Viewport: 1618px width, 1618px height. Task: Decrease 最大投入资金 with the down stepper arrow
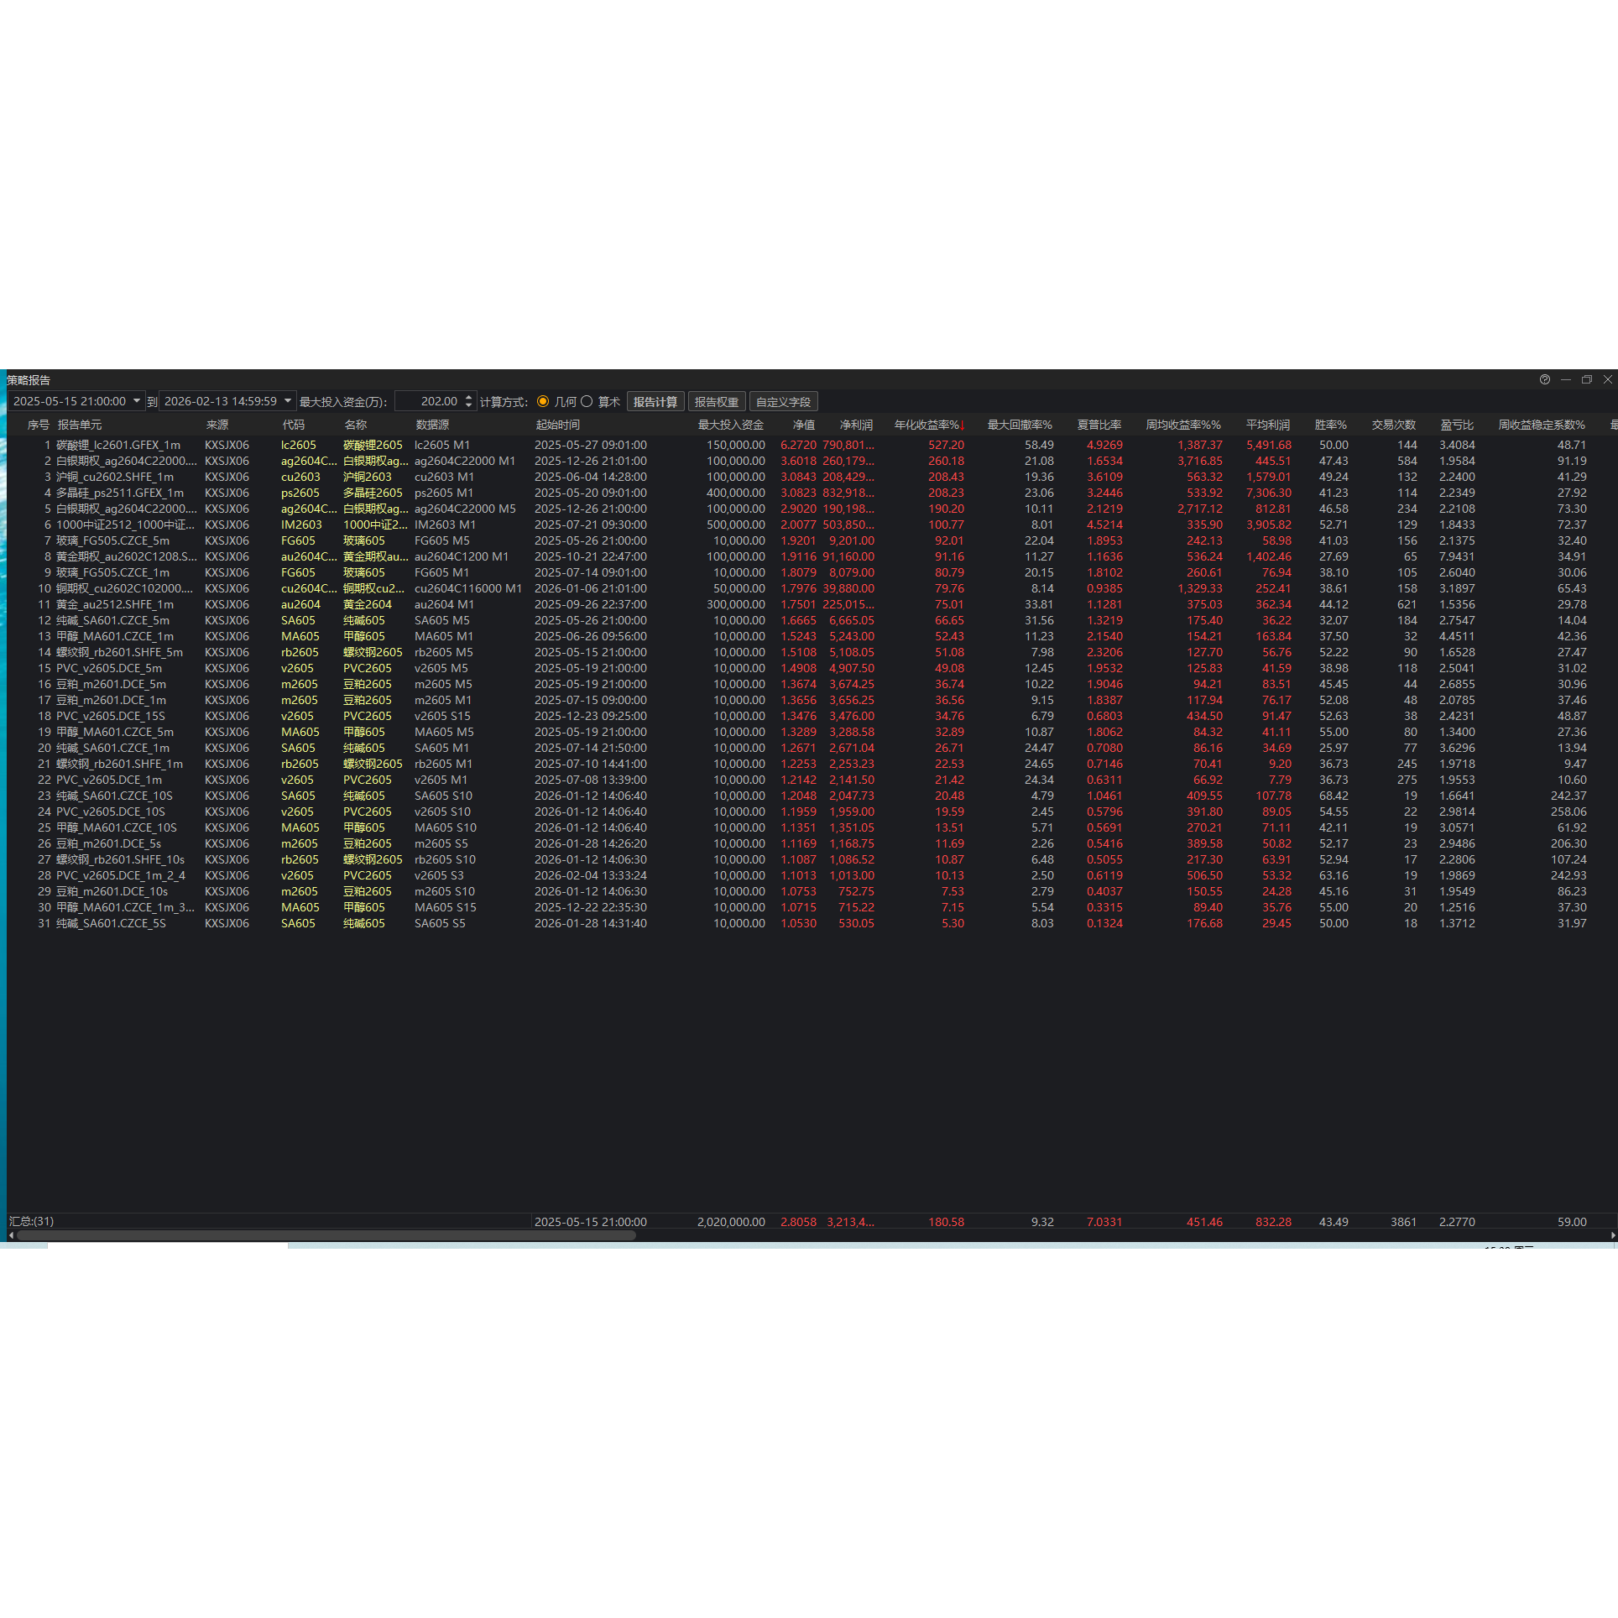(x=469, y=406)
